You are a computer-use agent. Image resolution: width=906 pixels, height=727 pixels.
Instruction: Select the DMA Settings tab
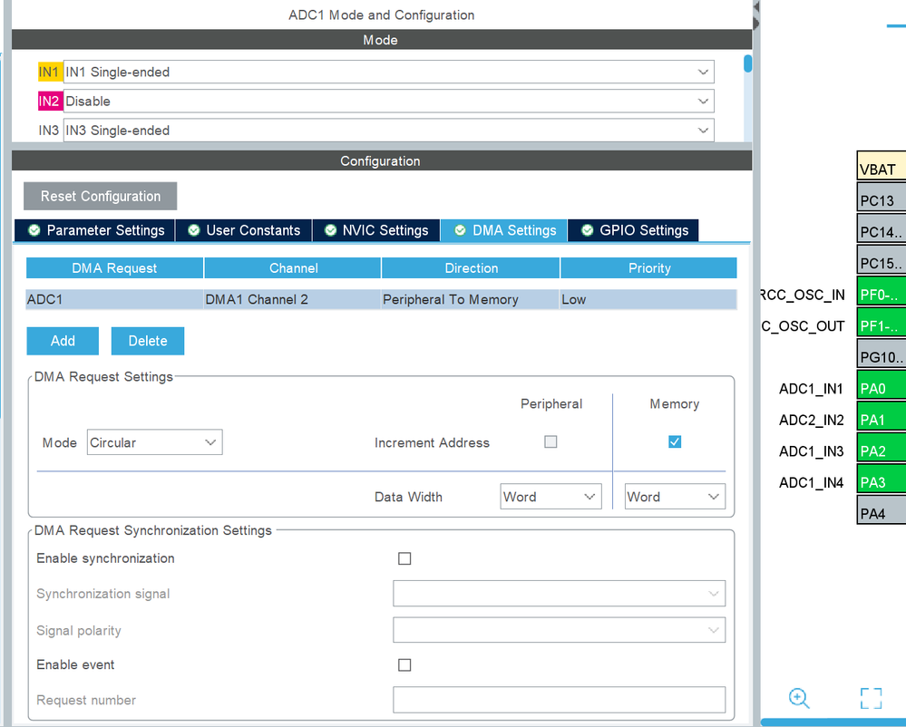pyautogui.click(x=504, y=230)
